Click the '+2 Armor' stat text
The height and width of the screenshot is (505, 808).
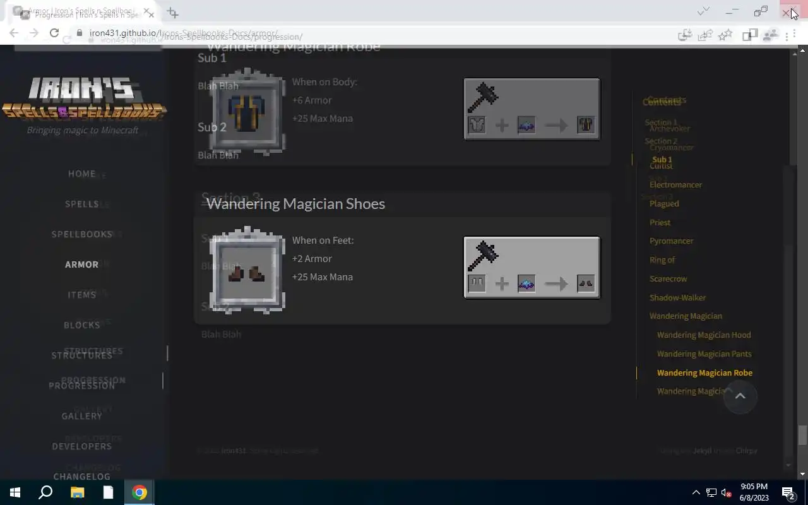click(312, 259)
